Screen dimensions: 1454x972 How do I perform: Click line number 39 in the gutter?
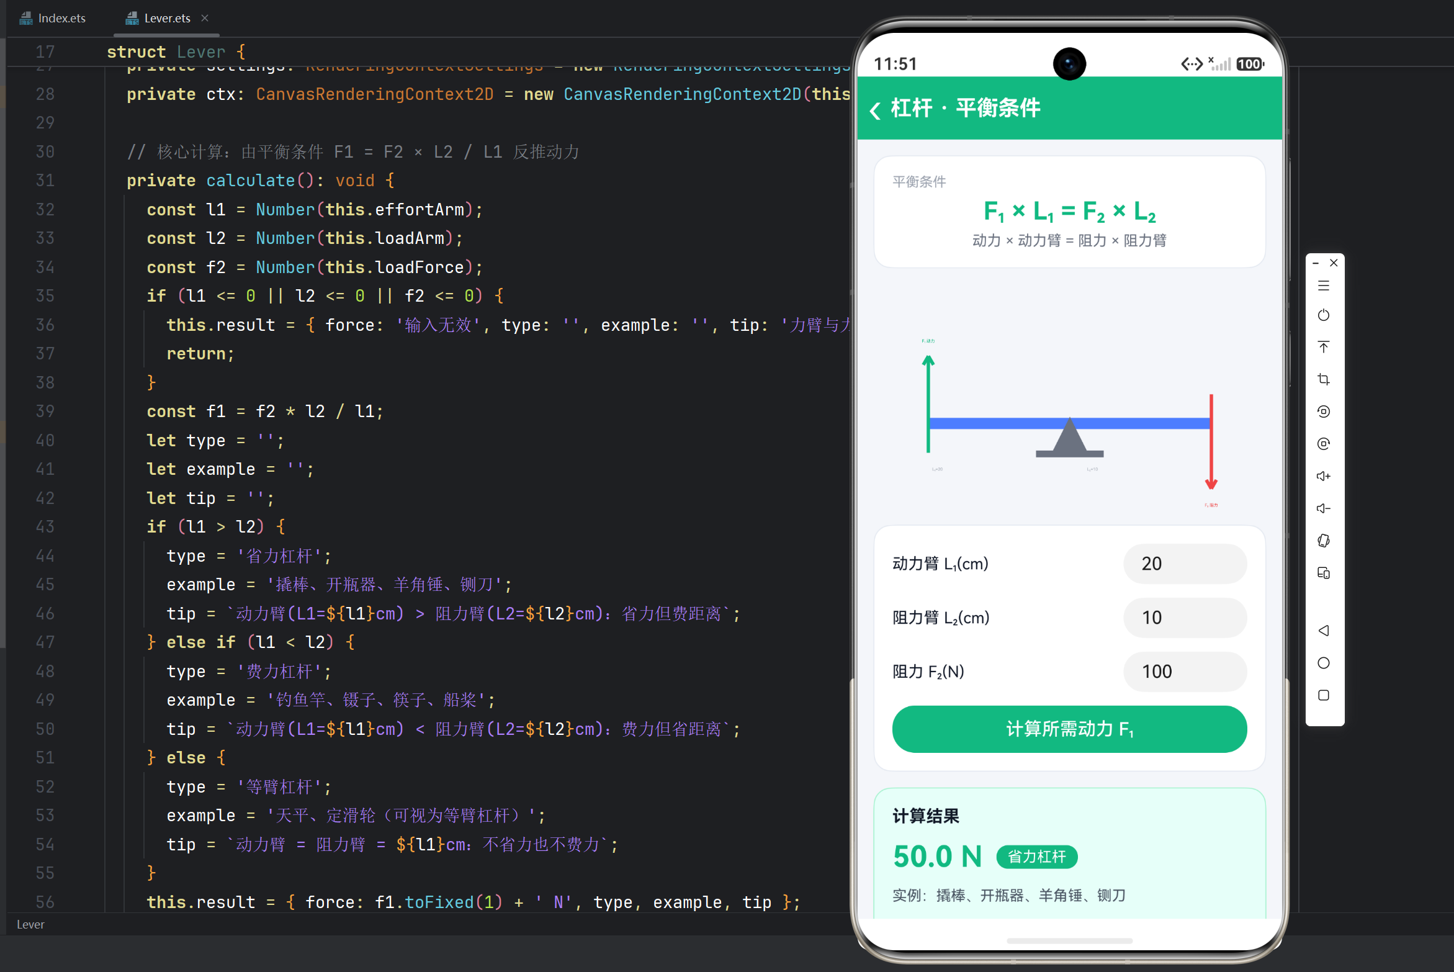(45, 411)
